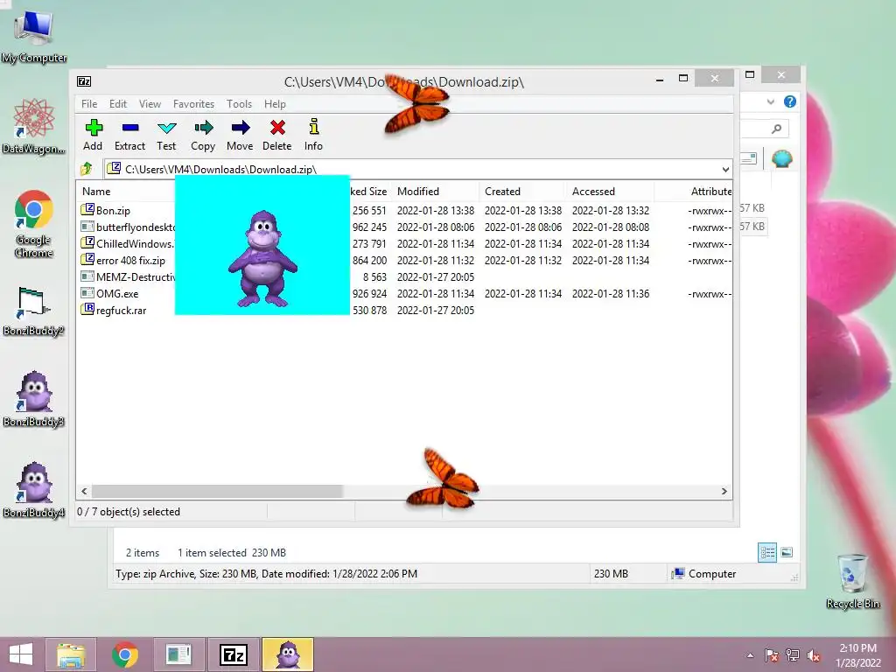The image size is (896, 672).
Task: Expand the Explorer ribbon chevron
Action: coord(770,101)
